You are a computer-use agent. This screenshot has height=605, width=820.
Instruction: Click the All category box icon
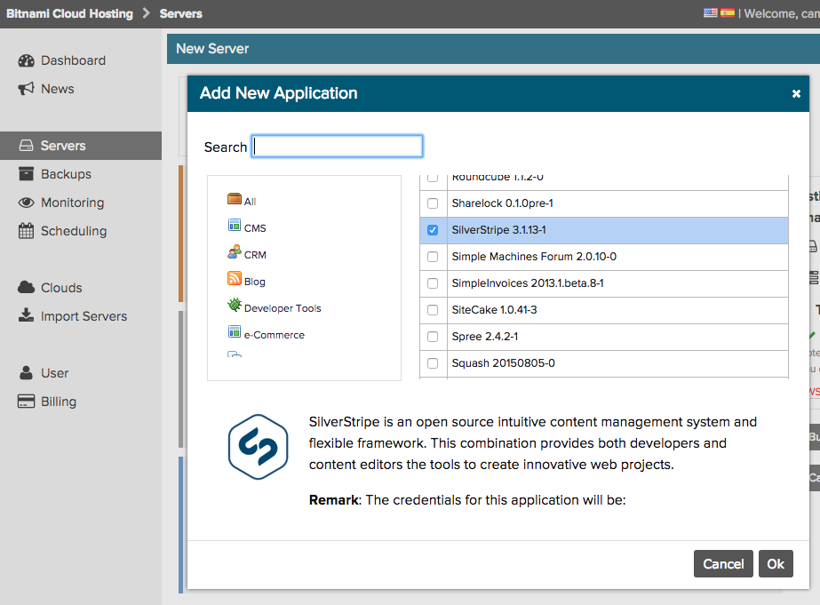(x=235, y=199)
